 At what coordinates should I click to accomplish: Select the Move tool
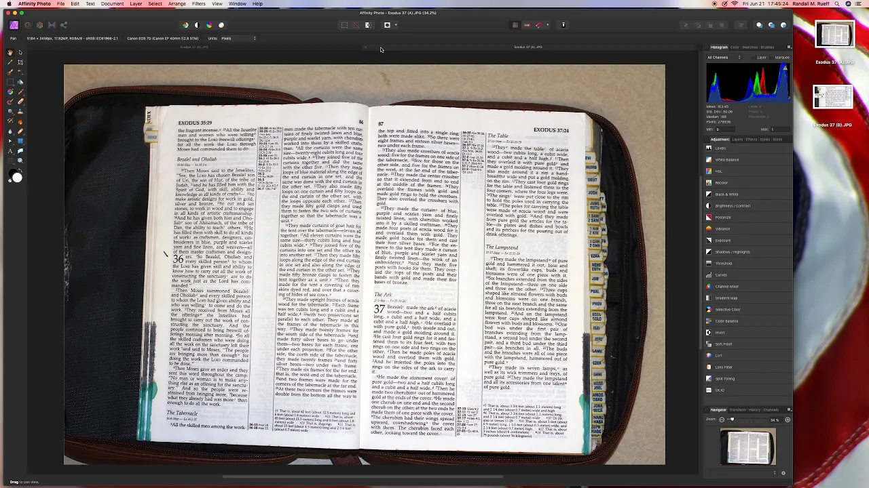20,52
